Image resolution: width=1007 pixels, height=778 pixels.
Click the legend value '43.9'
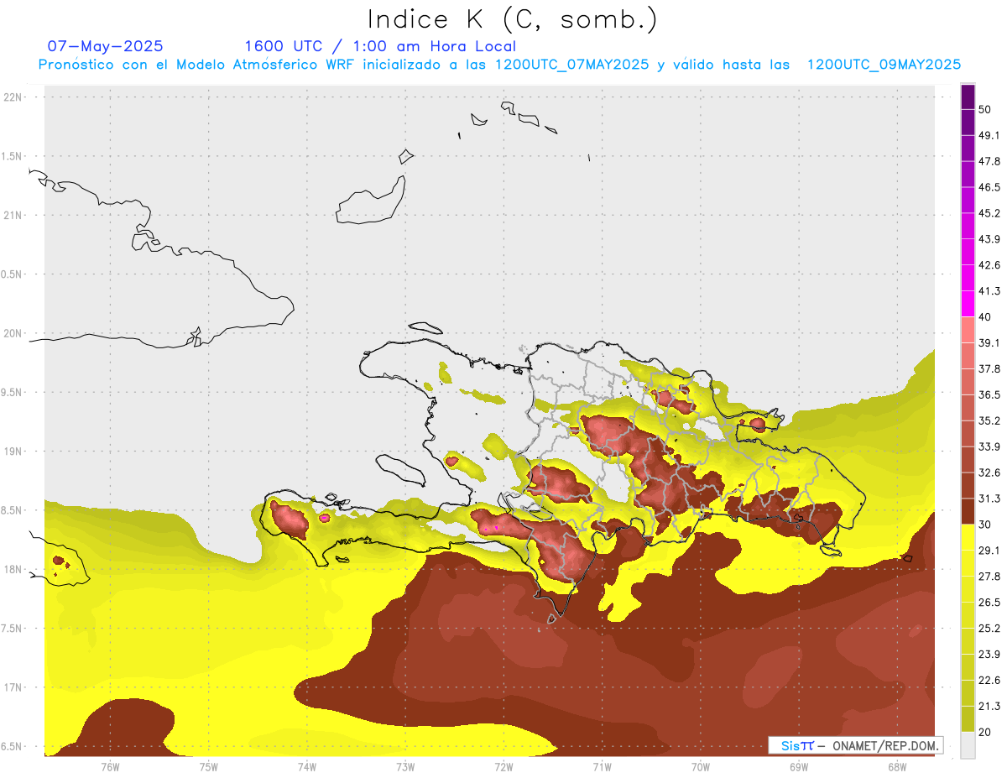point(989,239)
